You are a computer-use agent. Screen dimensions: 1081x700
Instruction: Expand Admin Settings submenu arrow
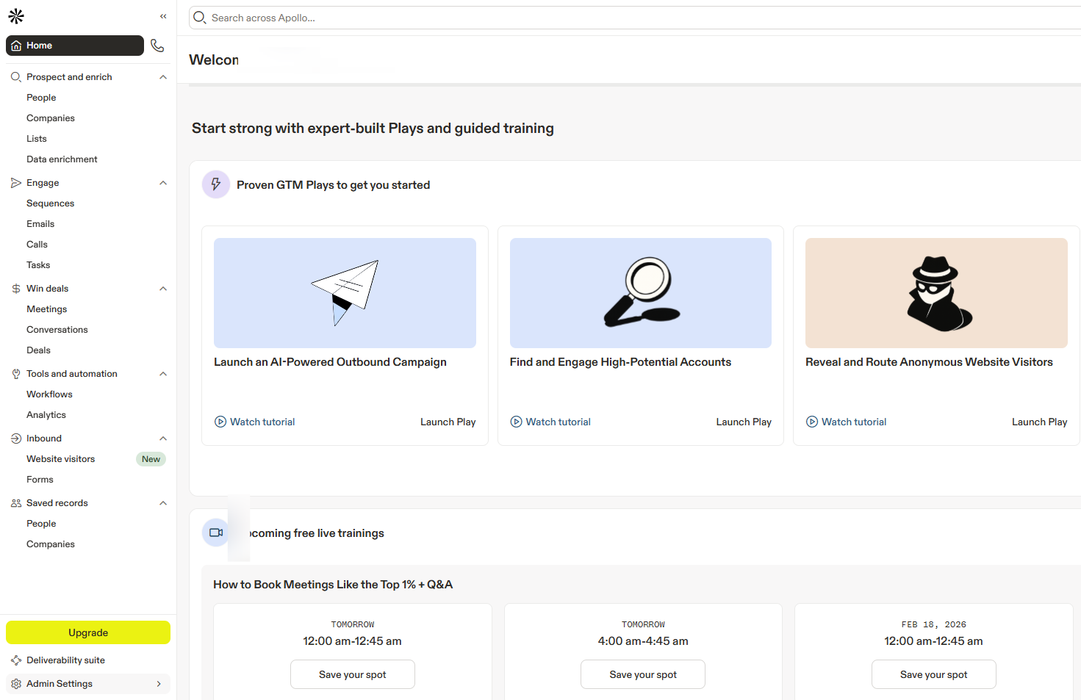coord(159,684)
